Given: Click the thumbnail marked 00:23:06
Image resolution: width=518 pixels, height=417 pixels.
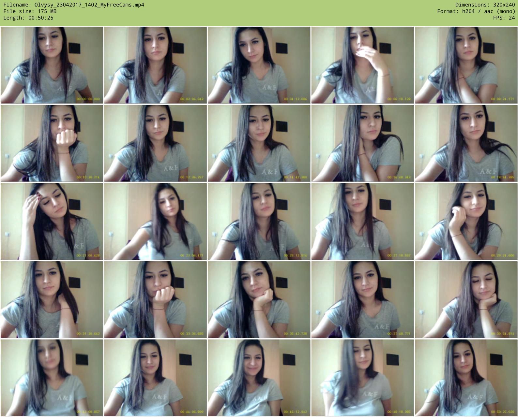Looking at the screenshot, I should pos(155,222).
